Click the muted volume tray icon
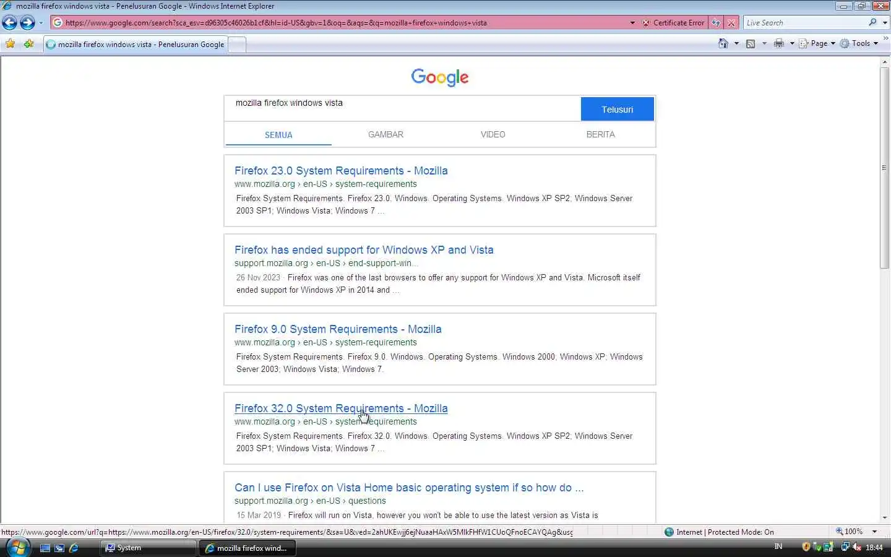This screenshot has width=891, height=557. pyautogui.click(x=857, y=547)
